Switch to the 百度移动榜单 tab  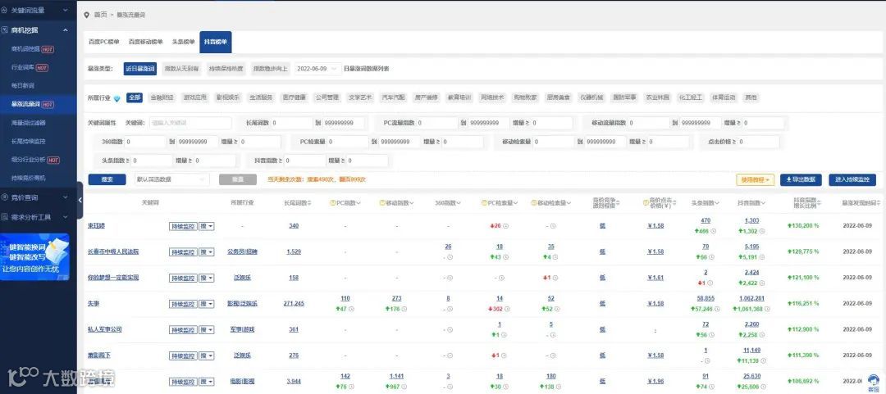[145, 42]
